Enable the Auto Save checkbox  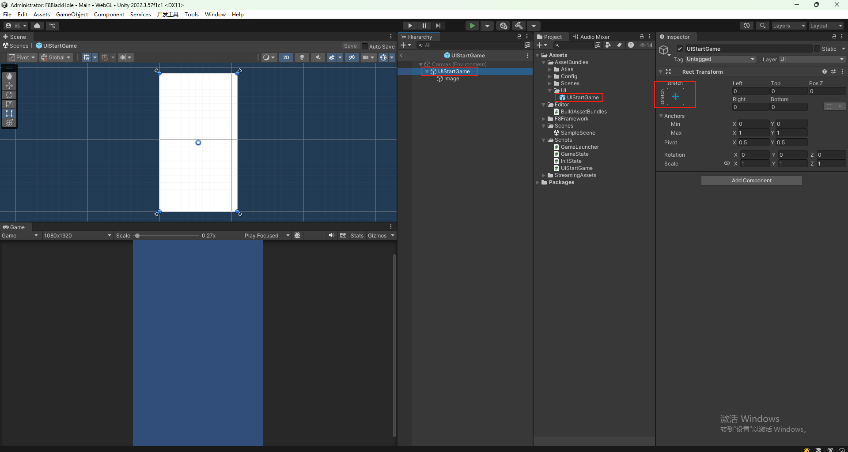pos(365,46)
